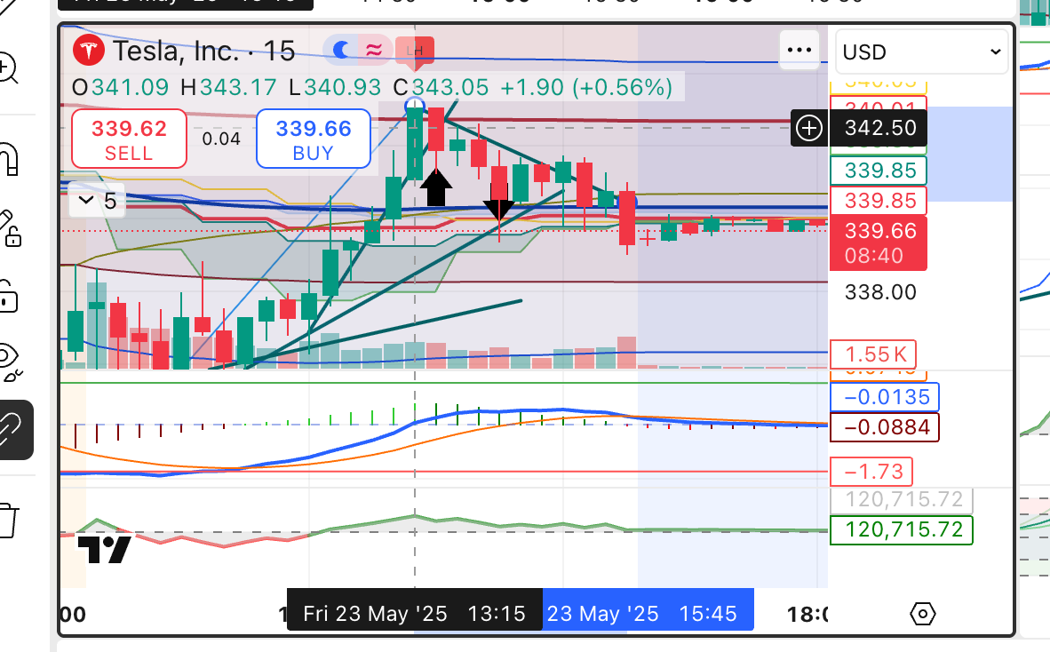Open chart settings hexagon icon
1050x652 pixels.
click(923, 613)
